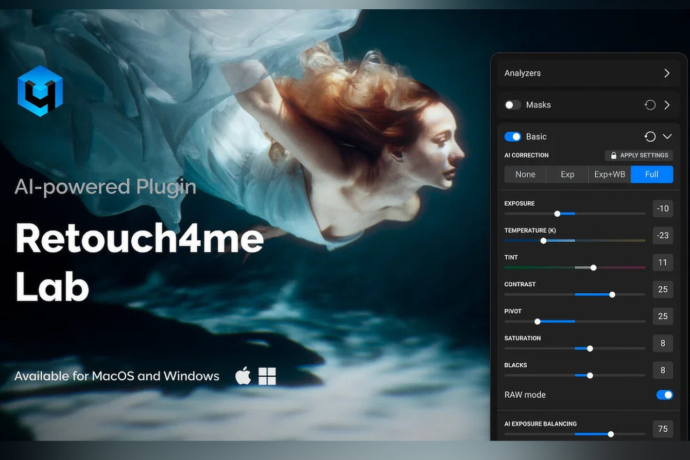
Task: Click the Tint slider handle
Action: coord(593,268)
